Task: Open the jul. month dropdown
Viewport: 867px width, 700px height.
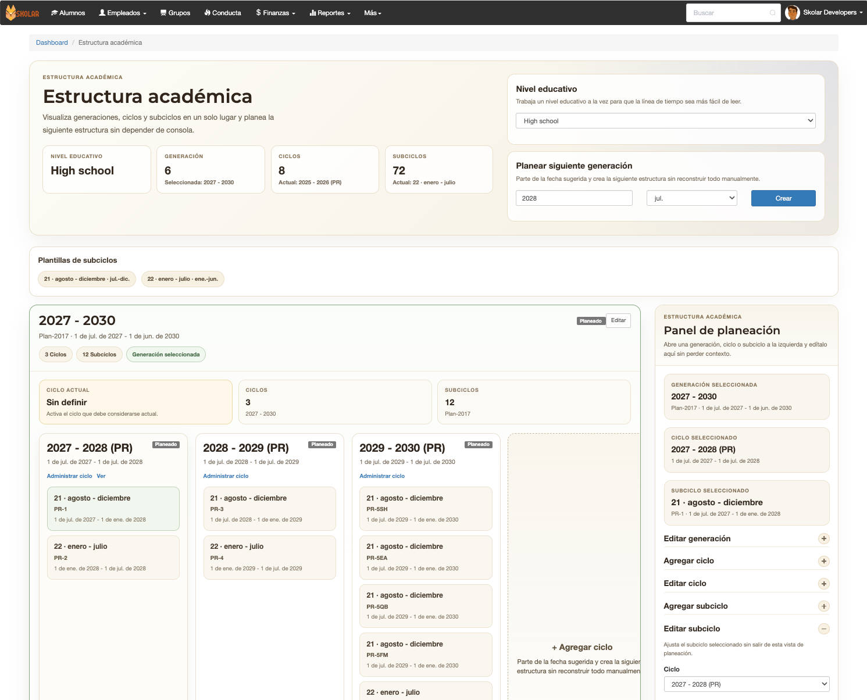Action: tap(691, 198)
